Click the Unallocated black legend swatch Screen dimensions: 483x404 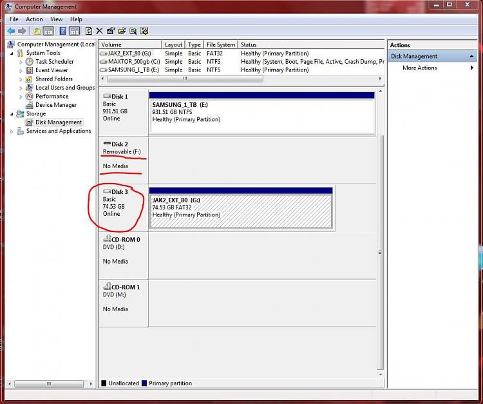[104, 383]
